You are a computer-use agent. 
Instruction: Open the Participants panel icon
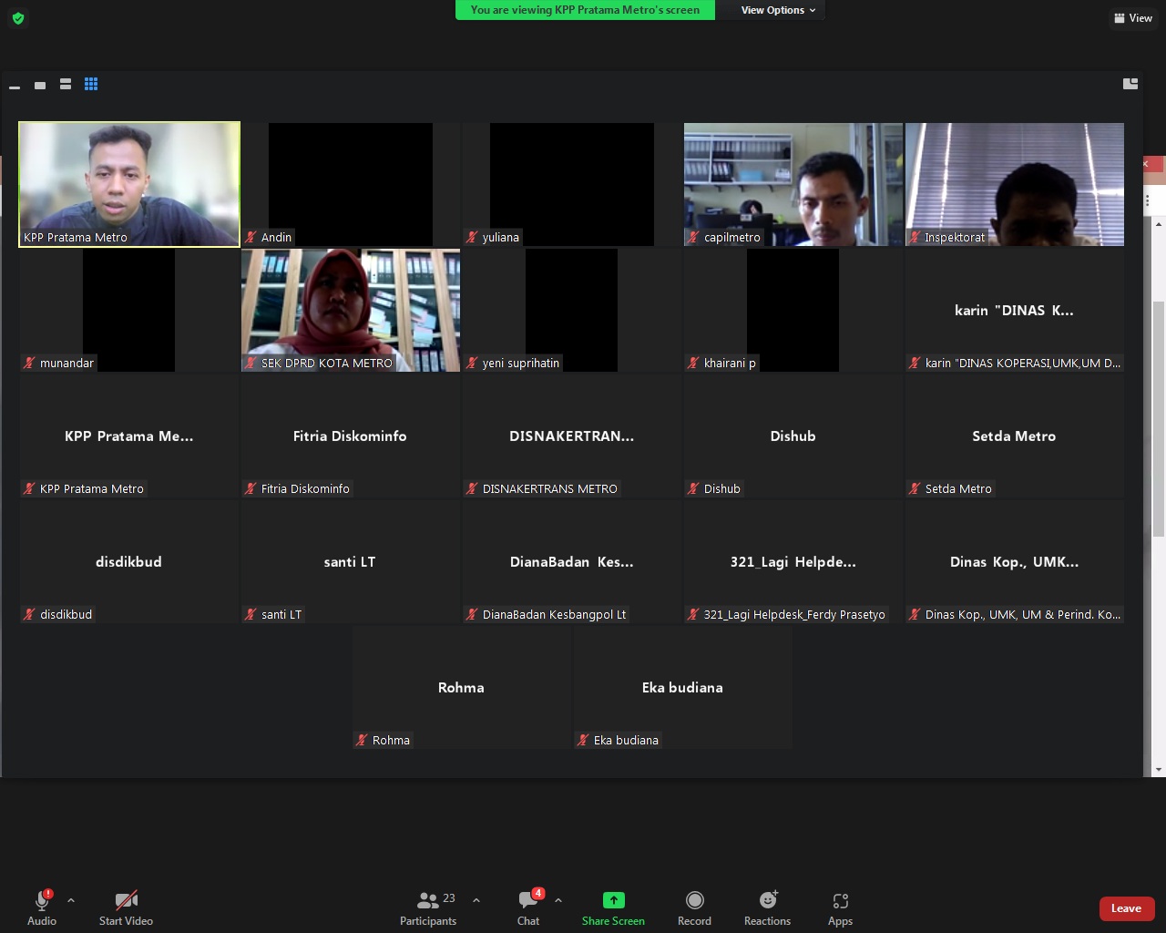(x=427, y=901)
